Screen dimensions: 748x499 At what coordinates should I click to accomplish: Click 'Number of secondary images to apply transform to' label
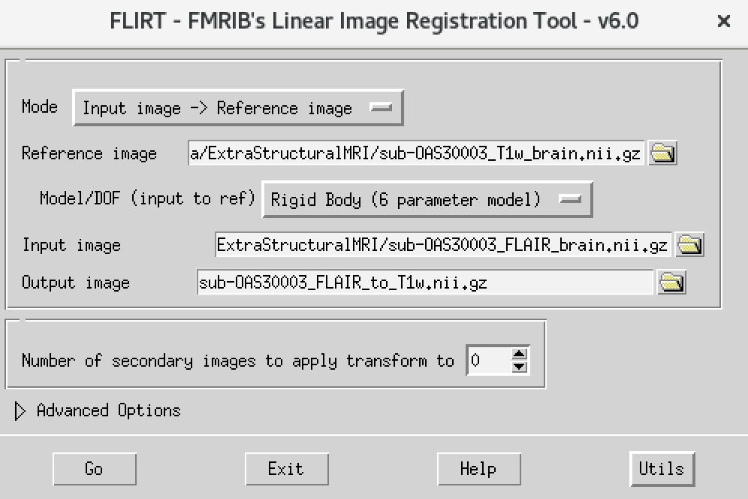238,361
